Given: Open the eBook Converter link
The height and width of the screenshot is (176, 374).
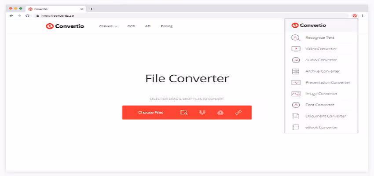Looking at the screenshot, I should coord(322,127).
